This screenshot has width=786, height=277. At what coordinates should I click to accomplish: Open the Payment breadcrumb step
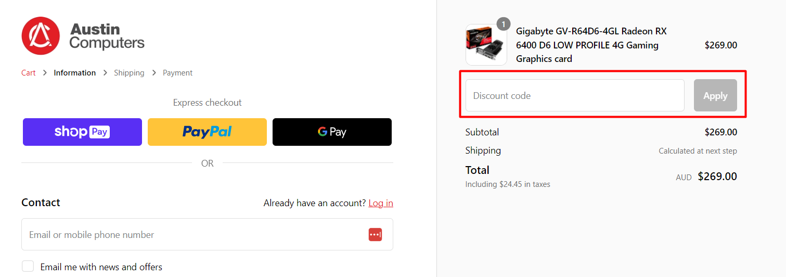pyautogui.click(x=177, y=73)
